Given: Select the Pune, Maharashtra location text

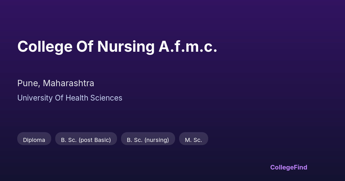Looking at the screenshot, I should point(55,83).
